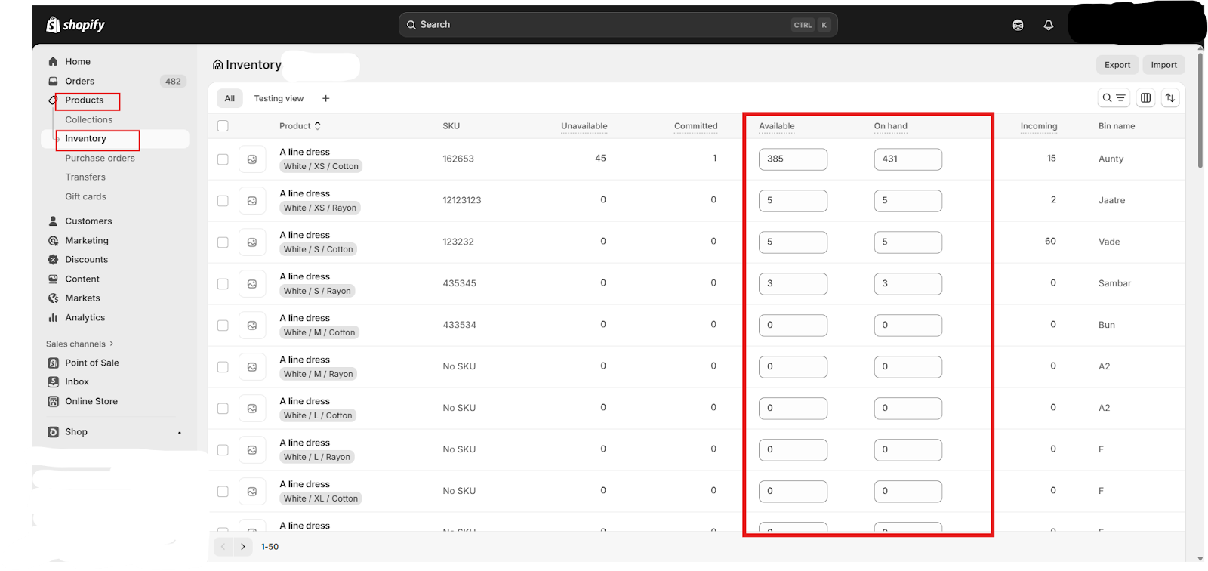Click the Content icon in sidebar

[x=53, y=279]
